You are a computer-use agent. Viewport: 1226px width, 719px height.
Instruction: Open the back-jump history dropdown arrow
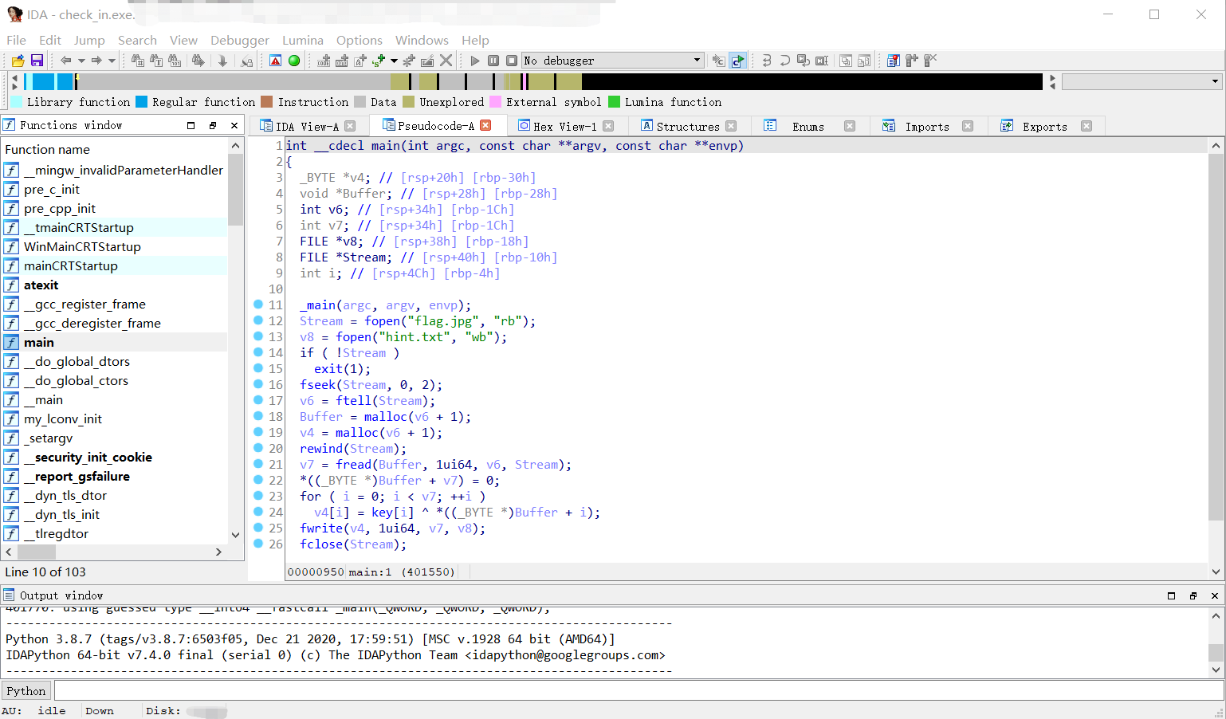(x=81, y=61)
